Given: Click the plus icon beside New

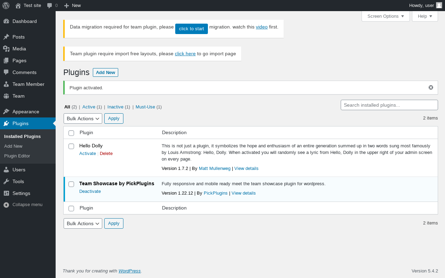Looking at the screenshot, I should (67, 6).
